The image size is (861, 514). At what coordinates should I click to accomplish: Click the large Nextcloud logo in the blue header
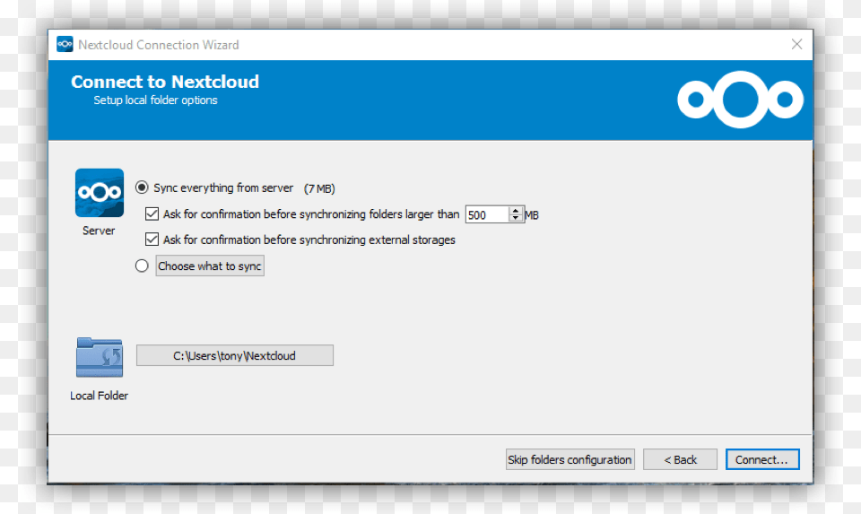[740, 100]
